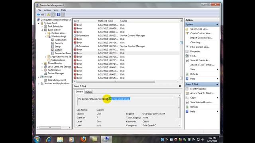255x143 pixels.
Task: Click Refresh under System actions
Action: pos(194,74)
